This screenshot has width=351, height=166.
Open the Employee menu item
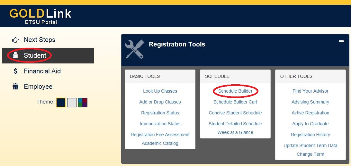tap(38, 87)
